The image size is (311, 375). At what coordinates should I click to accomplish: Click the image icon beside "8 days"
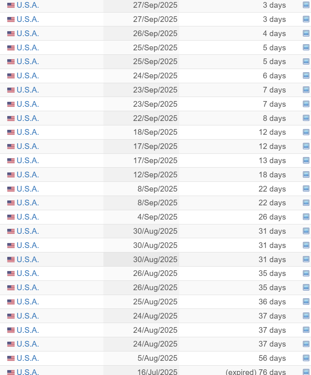pos(306,118)
